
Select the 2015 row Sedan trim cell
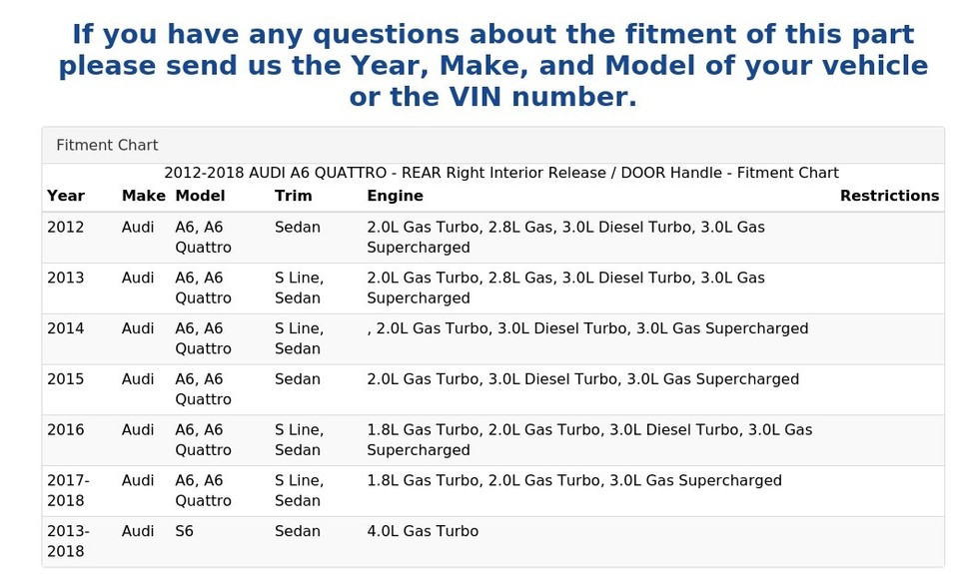tap(297, 379)
